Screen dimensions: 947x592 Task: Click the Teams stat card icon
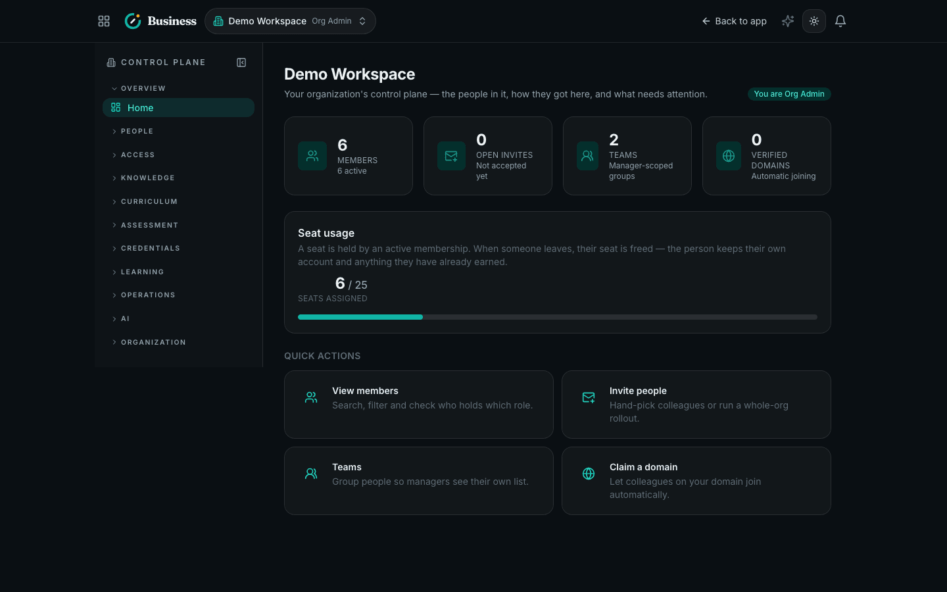click(587, 156)
